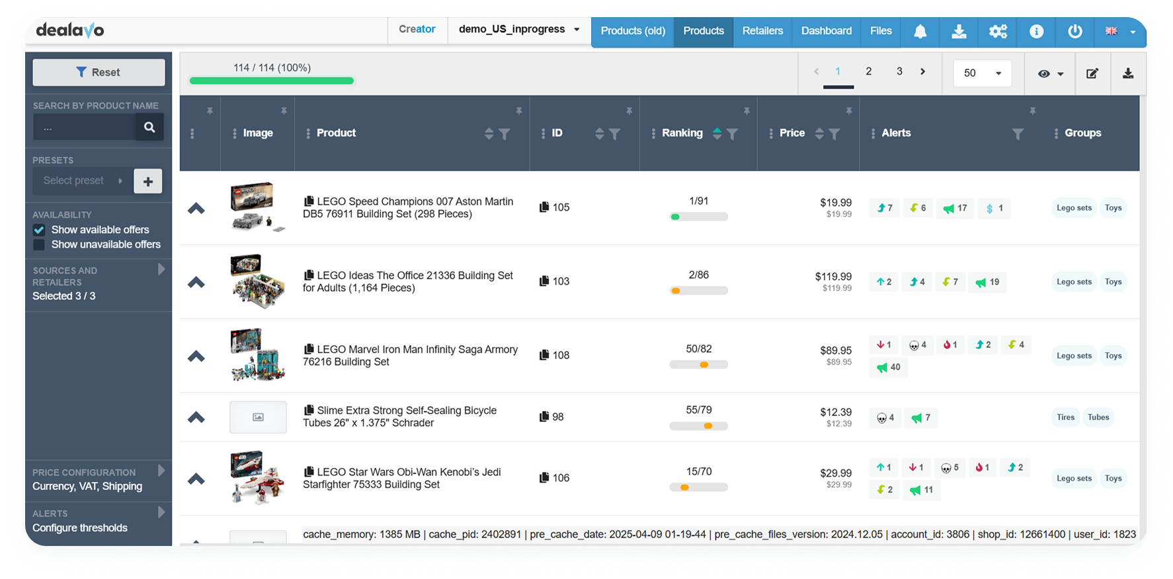Click the 114 / 114 progress bar
The height and width of the screenshot is (579, 1173).
pos(272,81)
